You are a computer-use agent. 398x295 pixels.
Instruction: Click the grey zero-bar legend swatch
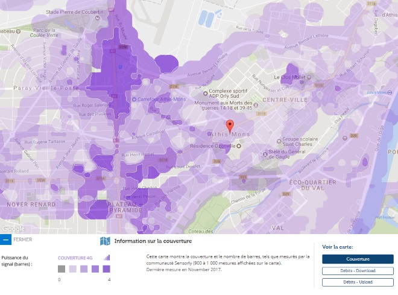pyautogui.click(x=62, y=269)
